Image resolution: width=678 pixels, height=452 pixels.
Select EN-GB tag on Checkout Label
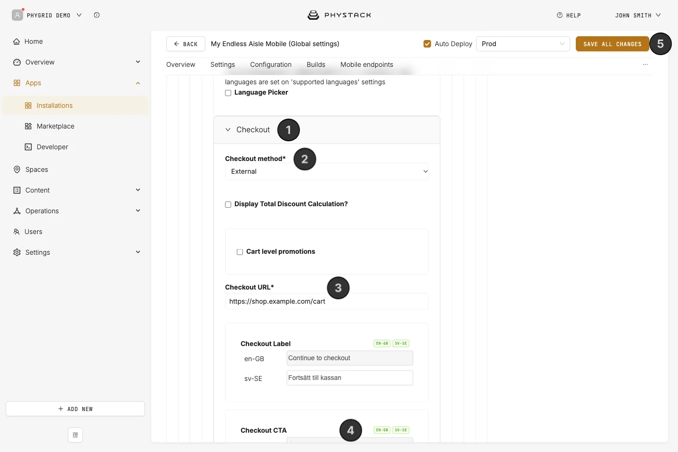tap(382, 343)
